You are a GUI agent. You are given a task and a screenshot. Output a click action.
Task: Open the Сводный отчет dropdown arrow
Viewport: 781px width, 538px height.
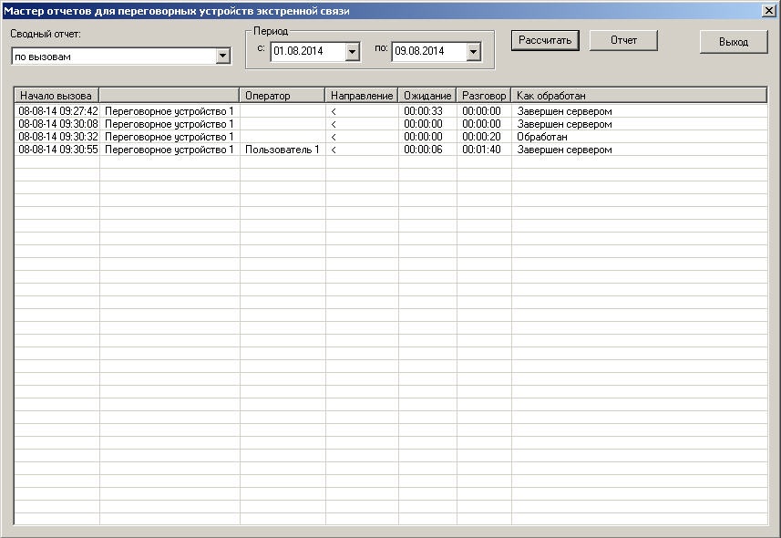[222, 57]
